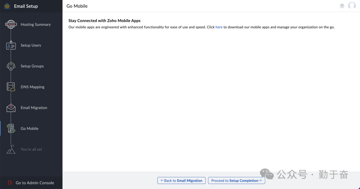Open Go to Admin Console link

[x=35, y=183]
